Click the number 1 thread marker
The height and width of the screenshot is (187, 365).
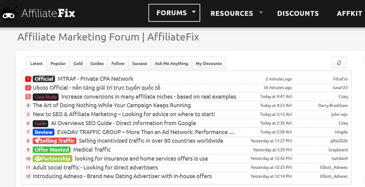pos(28,79)
